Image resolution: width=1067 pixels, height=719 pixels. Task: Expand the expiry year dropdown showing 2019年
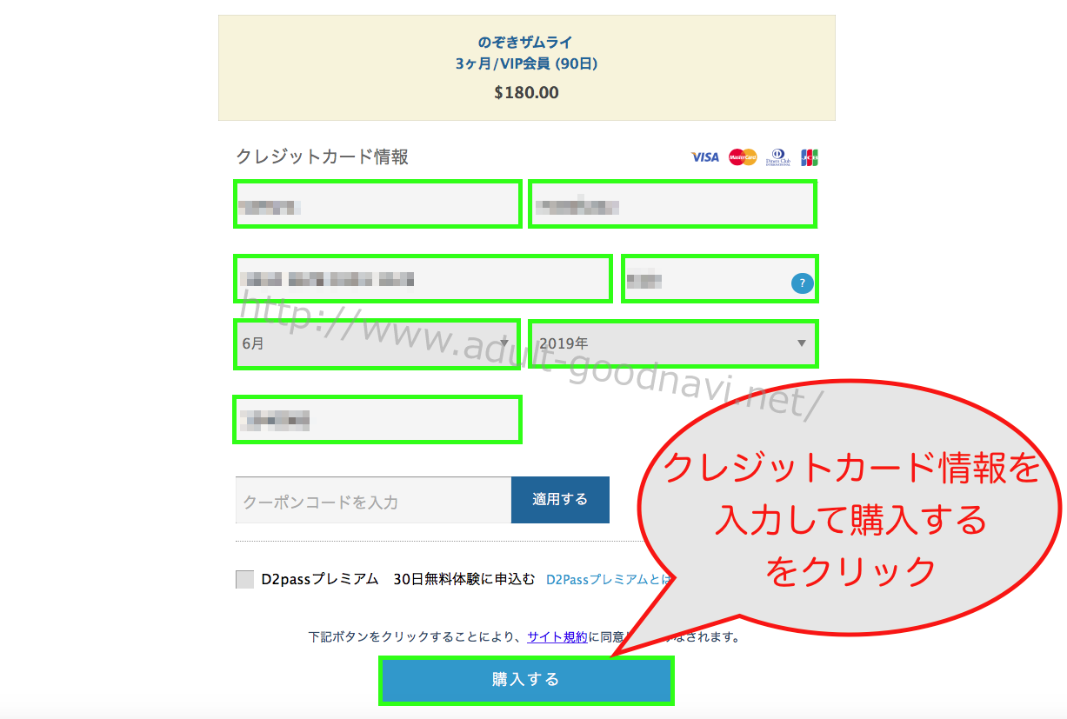pyautogui.click(x=673, y=343)
